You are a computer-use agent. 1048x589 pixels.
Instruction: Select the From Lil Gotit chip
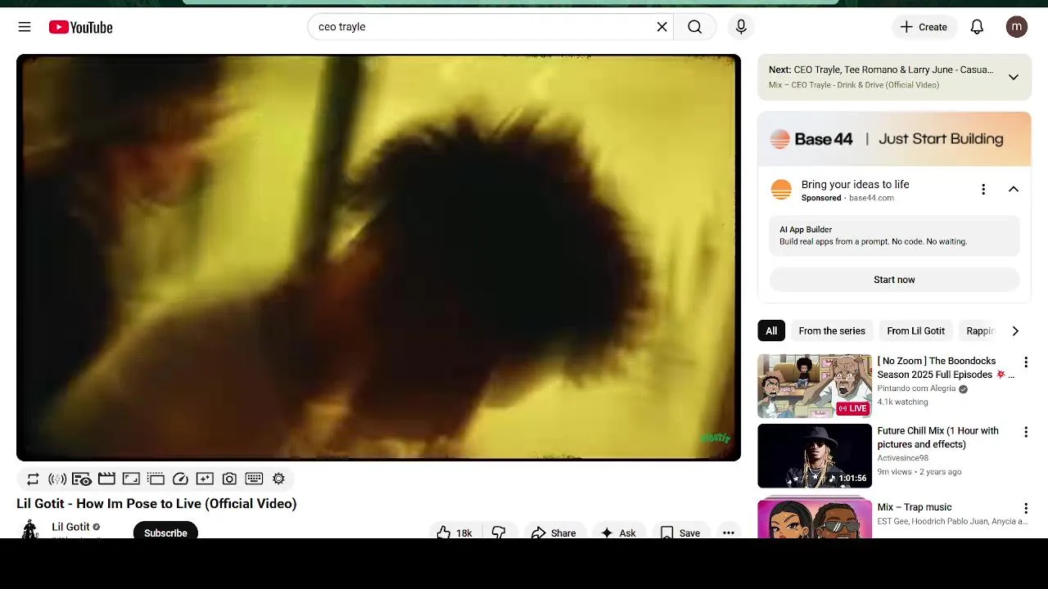[x=915, y=330]
